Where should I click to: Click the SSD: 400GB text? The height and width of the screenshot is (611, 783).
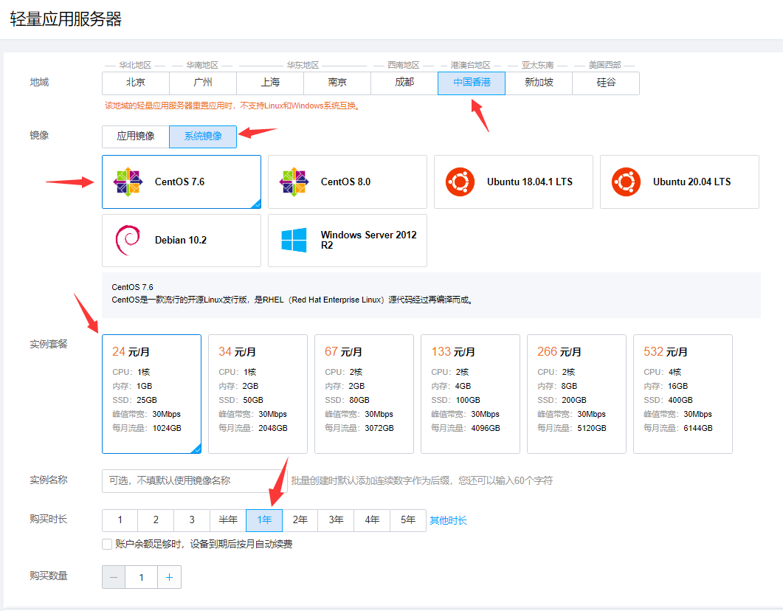668,401
